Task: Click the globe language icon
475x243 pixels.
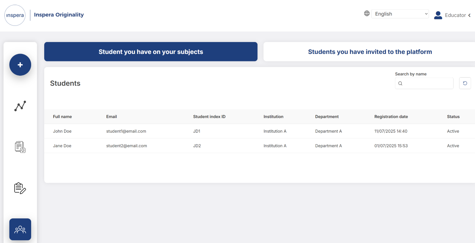Action: (367, 13)
